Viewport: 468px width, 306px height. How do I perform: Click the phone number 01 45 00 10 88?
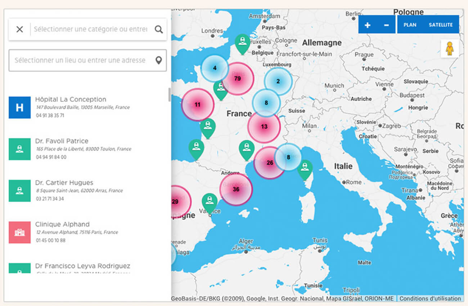point(51,240)
